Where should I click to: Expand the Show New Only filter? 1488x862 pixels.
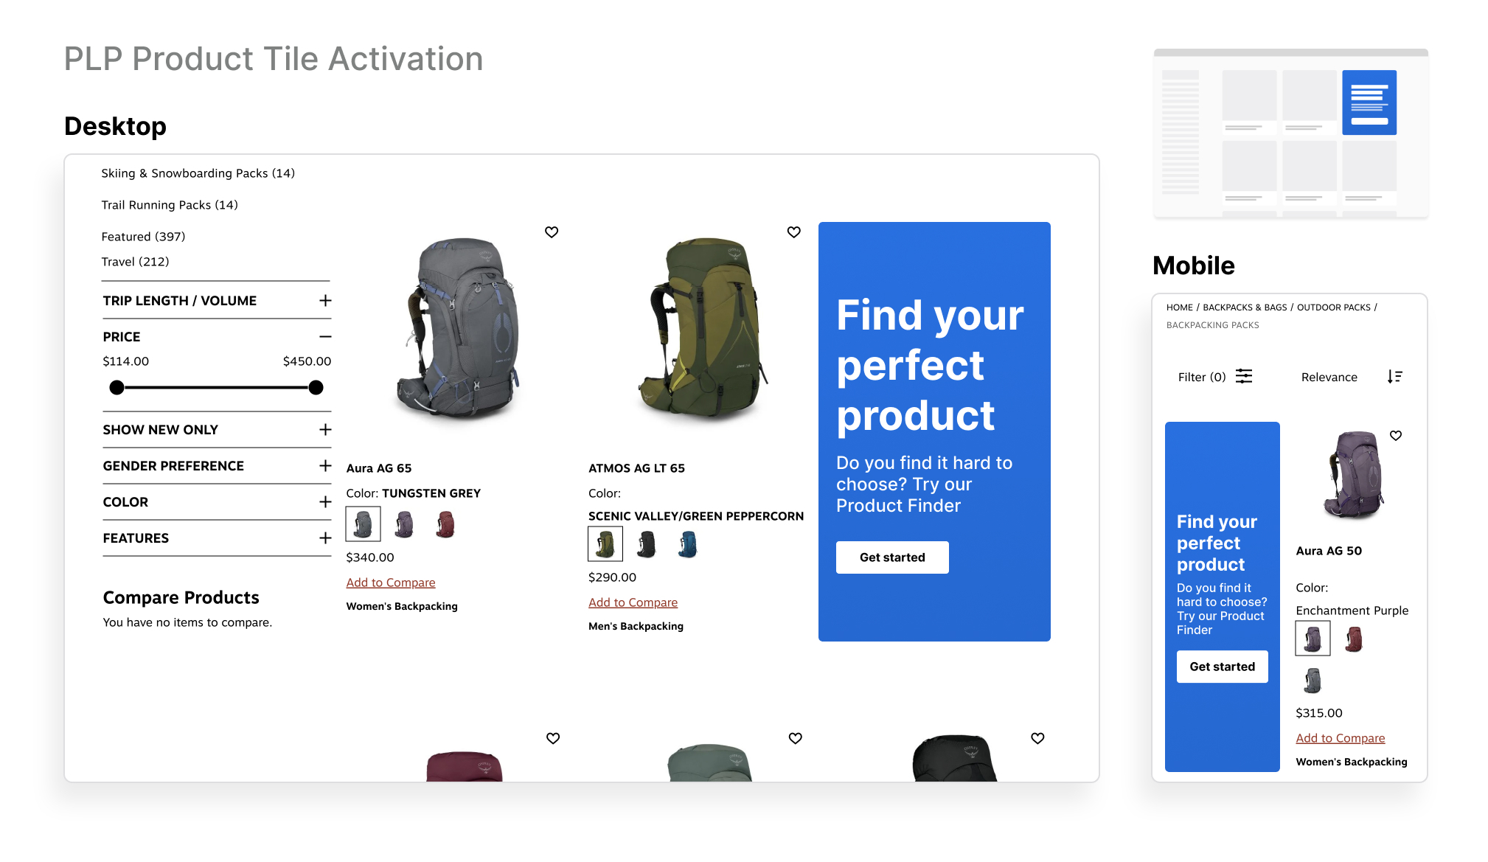[325, 430]
